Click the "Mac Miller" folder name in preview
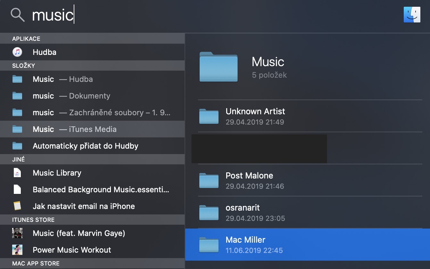The height and width of the screenshot is (269, 430). [245, 240]
